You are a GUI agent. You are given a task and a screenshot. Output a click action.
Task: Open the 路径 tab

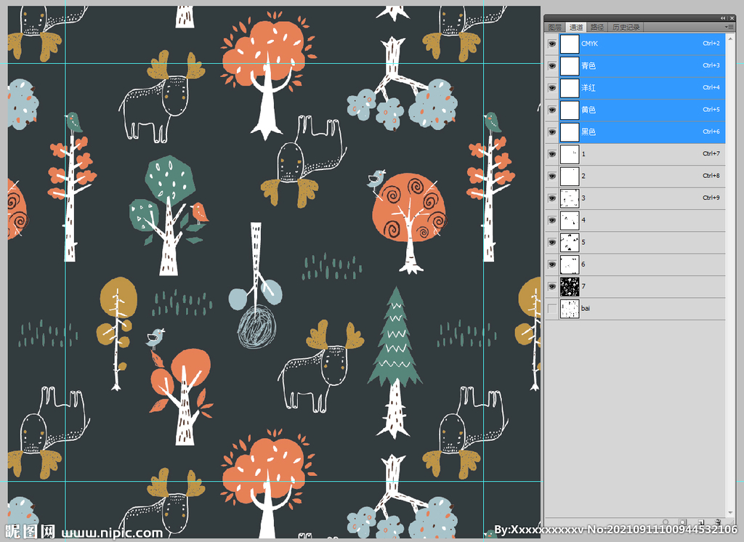597,27
